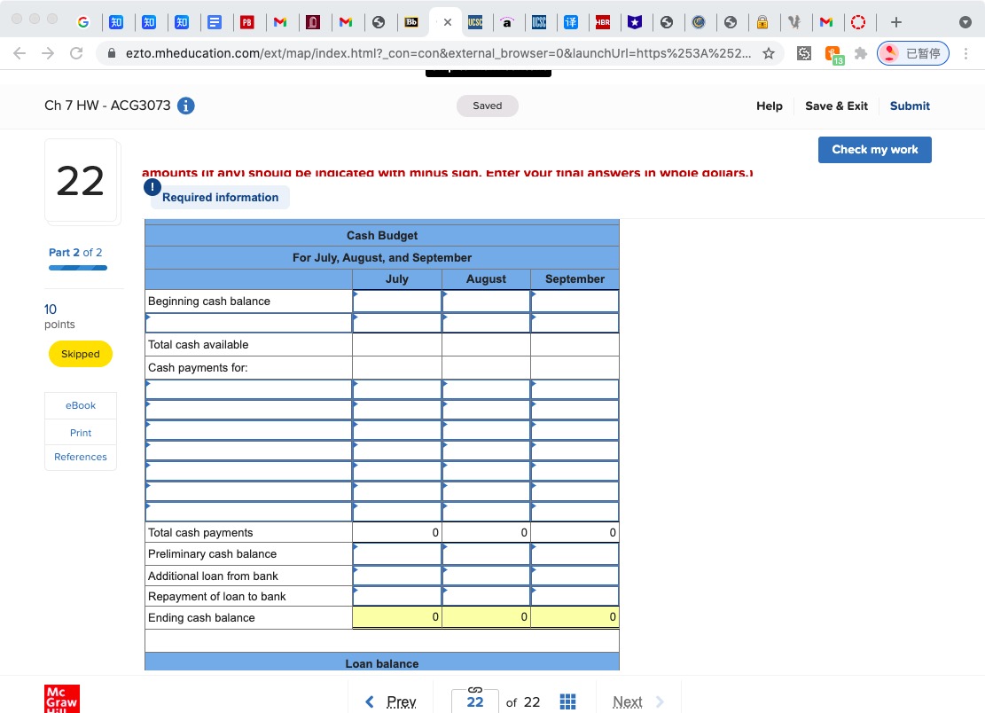Reload the page with the refresh icon
The height and width of the screenshot is (713, 985).
click(75, 53)
